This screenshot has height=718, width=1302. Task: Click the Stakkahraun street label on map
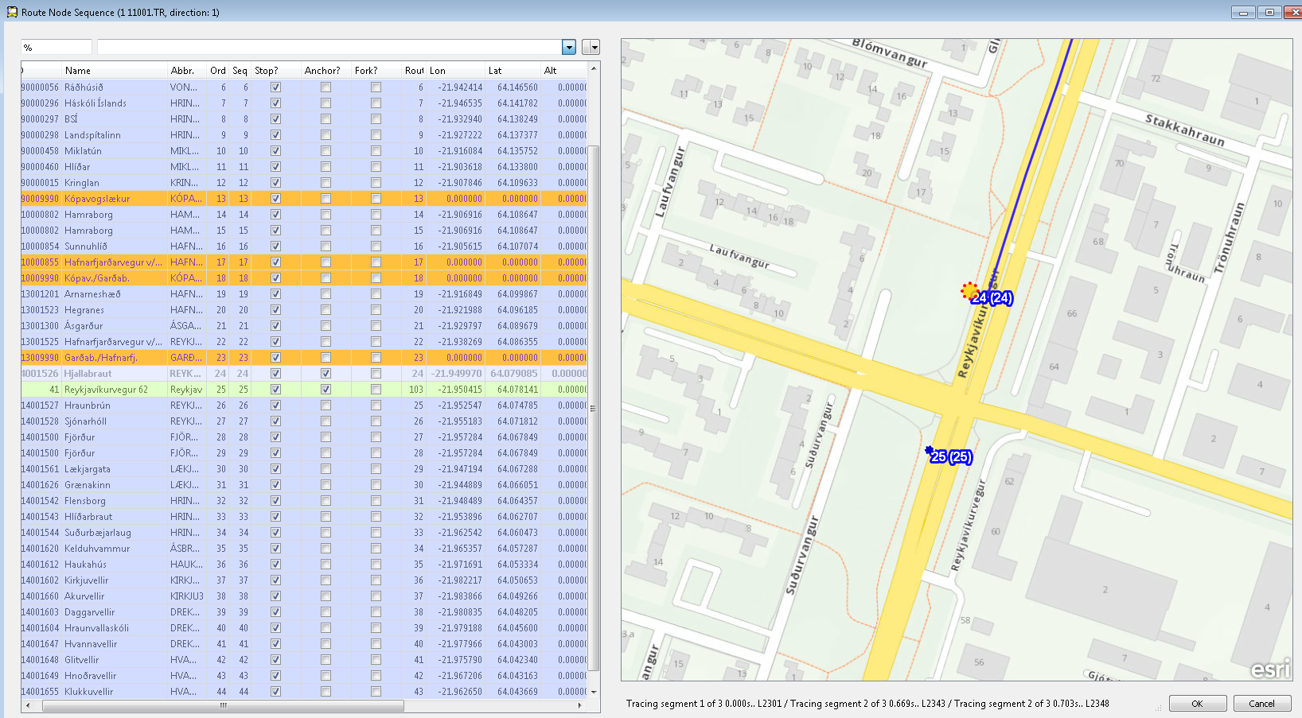[1184, 130]
